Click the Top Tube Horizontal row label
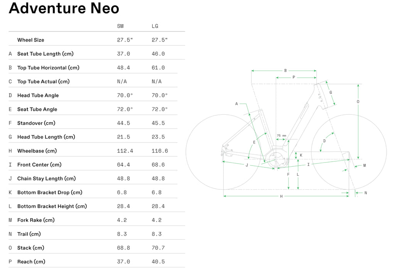395x276 pixels. click(48, 68)
